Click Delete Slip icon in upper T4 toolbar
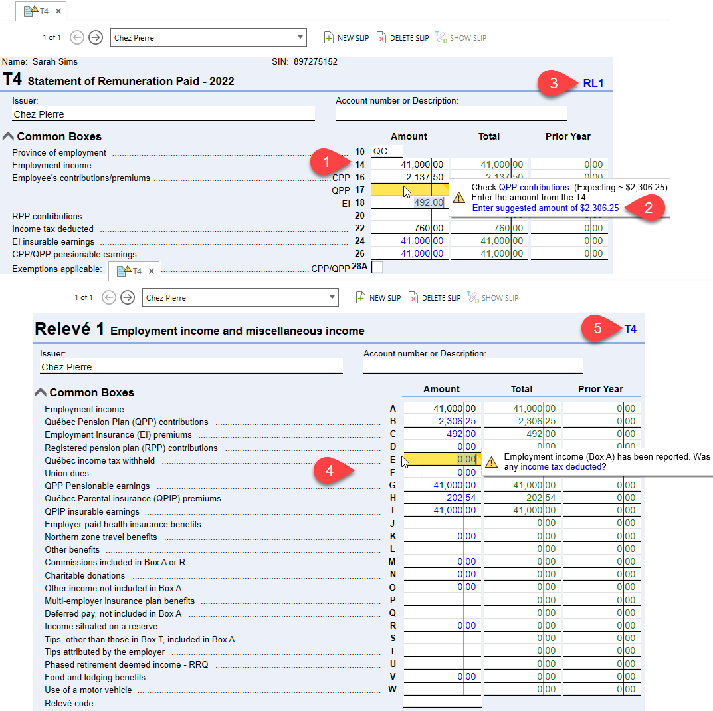The height and width of the screenshot is (711, 713). [x=381, y=38]
